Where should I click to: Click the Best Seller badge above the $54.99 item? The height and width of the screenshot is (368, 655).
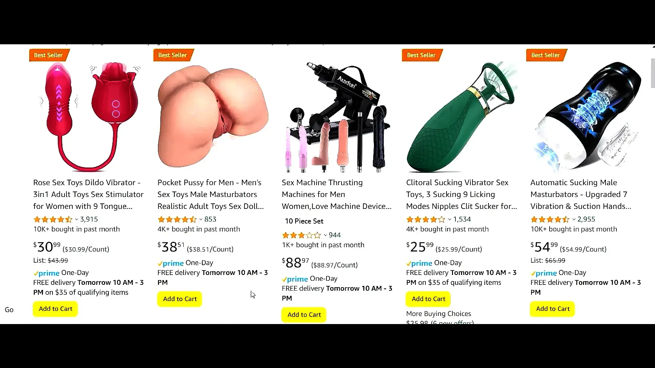(x=546, y=55)
